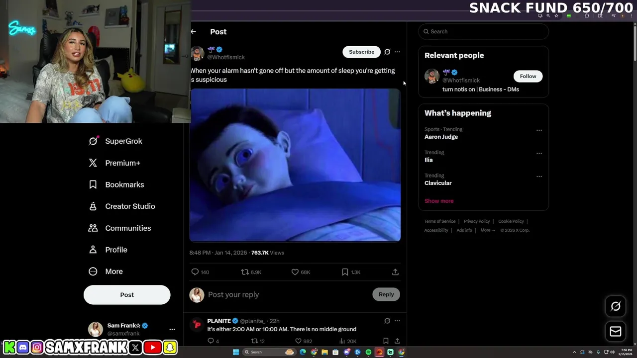Open Communities in the sidebar
Image resolution: width=637 pixels, height=358 pixels.
tap(120, 228)
